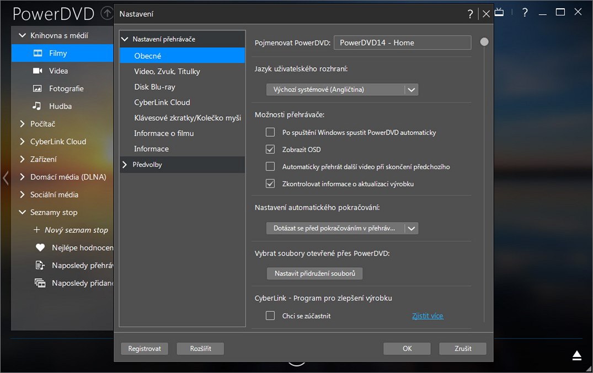Open the interface language dropdown
Image resolution: width=593 pixels, height=373 pixels.
pyautogui.click(x=411, y=89)
